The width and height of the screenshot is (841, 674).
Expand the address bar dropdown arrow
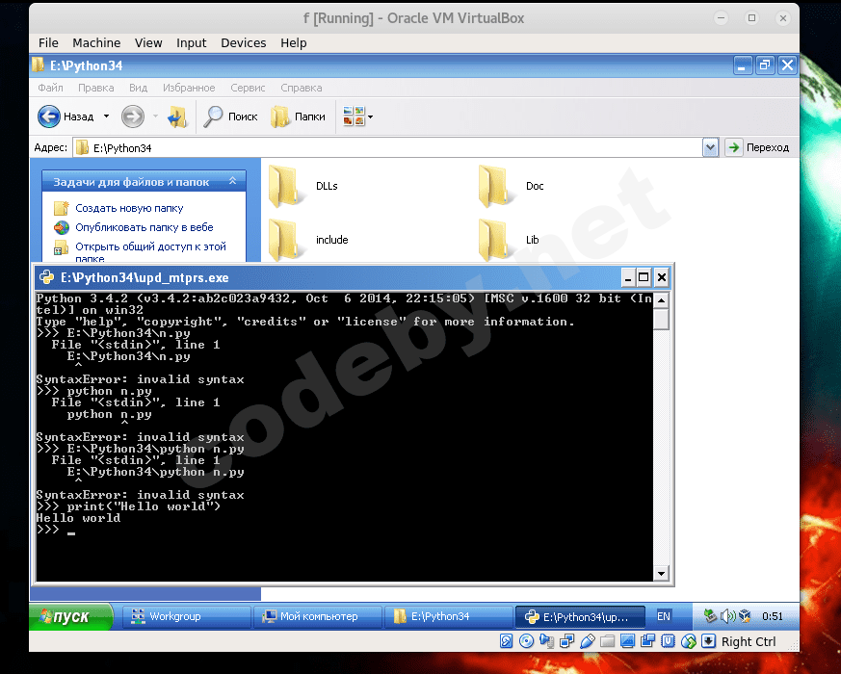click(710, 147)
